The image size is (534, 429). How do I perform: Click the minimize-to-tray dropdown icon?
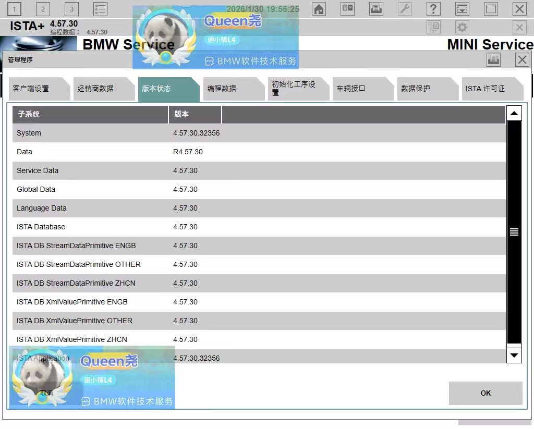(462, 9)
